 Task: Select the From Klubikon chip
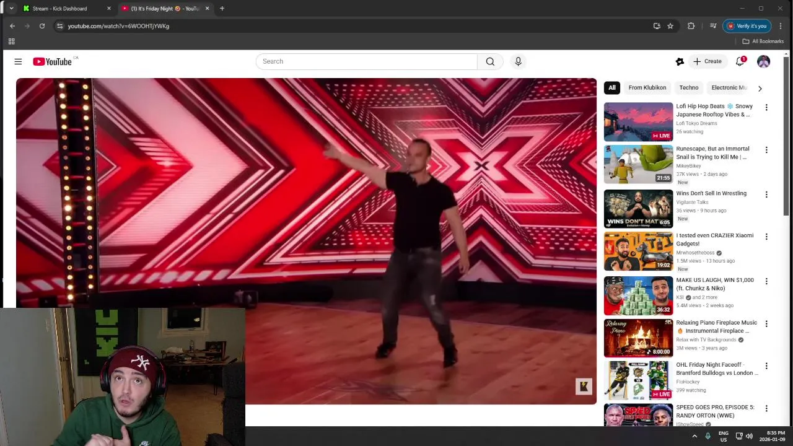(647, 88)
